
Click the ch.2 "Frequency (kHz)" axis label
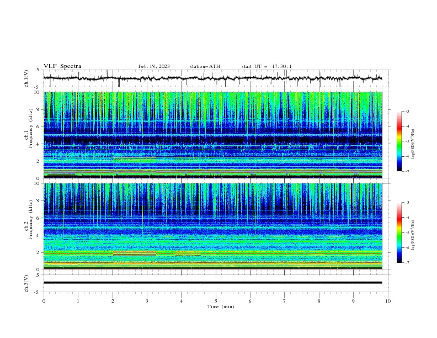click(31, 220)
